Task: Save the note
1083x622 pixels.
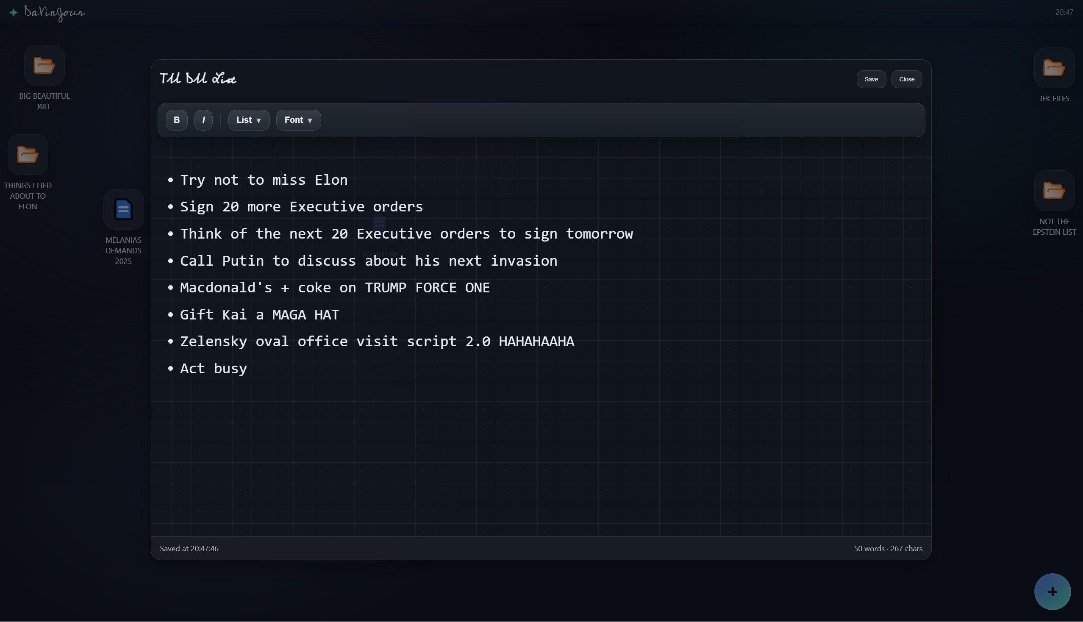Action: (x=871, y=80)
